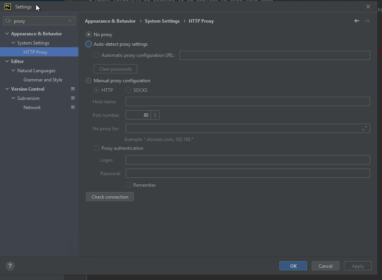
Task: Select the Auto-detect proxy settings radio button
Action: coord(89,44)
